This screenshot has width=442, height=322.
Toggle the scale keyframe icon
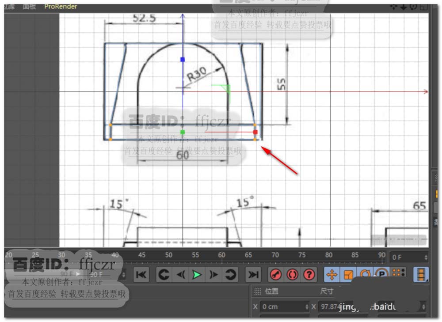pos(348,274)
